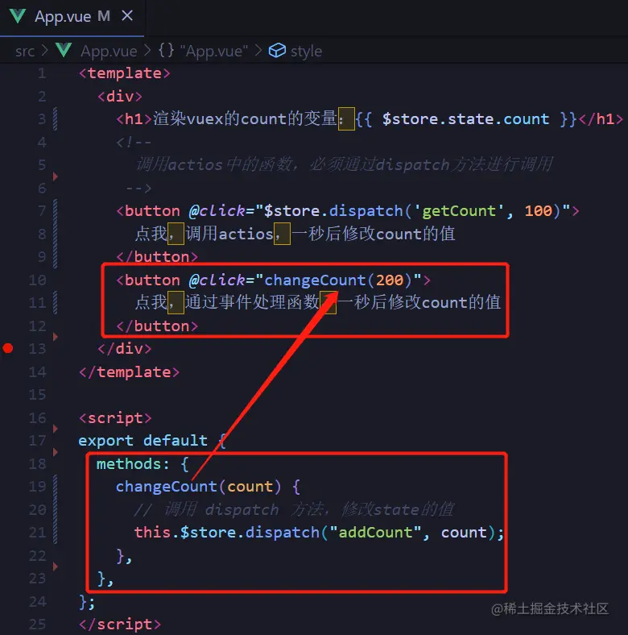
Task: Select the style breadcrumb symbol
Action: coord(306,51)
